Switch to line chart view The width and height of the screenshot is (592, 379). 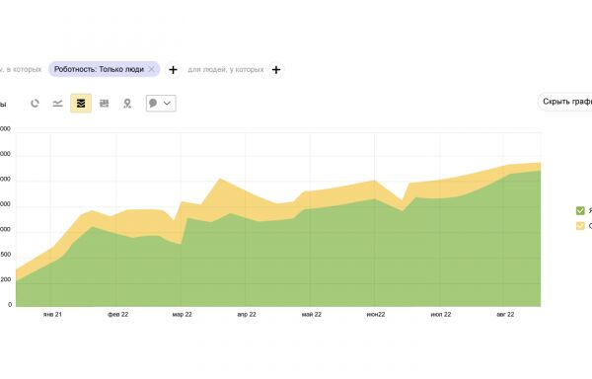tap(57, 103)
